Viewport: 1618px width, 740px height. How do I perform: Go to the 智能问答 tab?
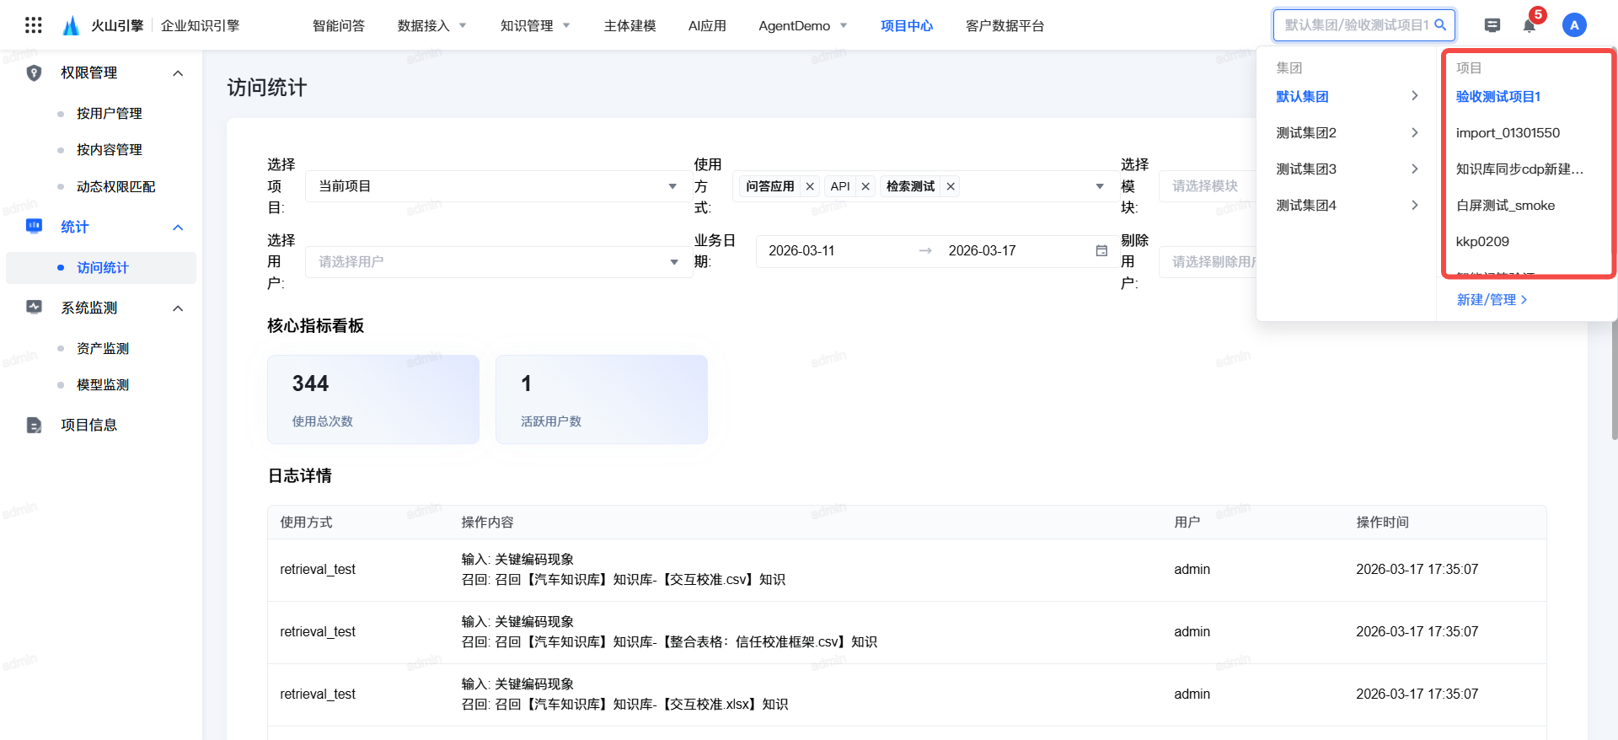coord(338,26)
